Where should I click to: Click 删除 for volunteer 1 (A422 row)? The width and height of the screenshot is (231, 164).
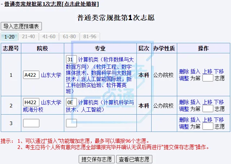point(184,72)
